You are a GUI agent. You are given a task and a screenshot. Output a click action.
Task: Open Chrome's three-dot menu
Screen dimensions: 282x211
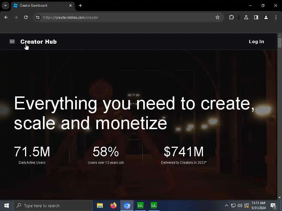276,17
